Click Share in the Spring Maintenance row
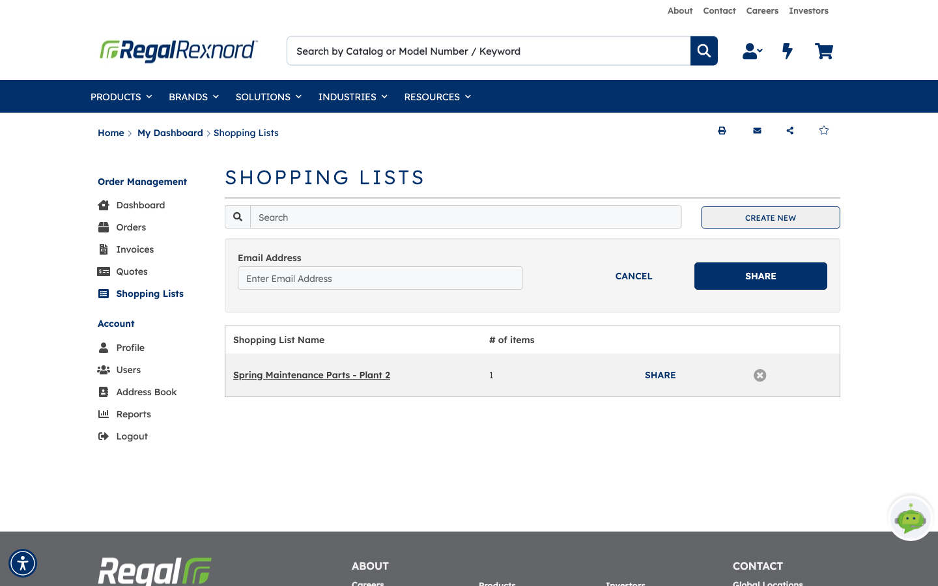Screen dimensions: 938x586 click(661, 375)
